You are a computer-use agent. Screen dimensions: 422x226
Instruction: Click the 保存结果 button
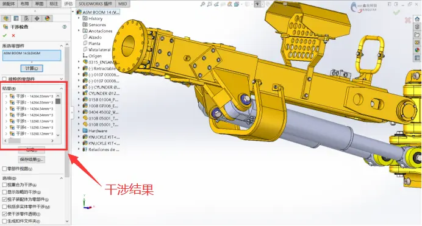point(32,160)
